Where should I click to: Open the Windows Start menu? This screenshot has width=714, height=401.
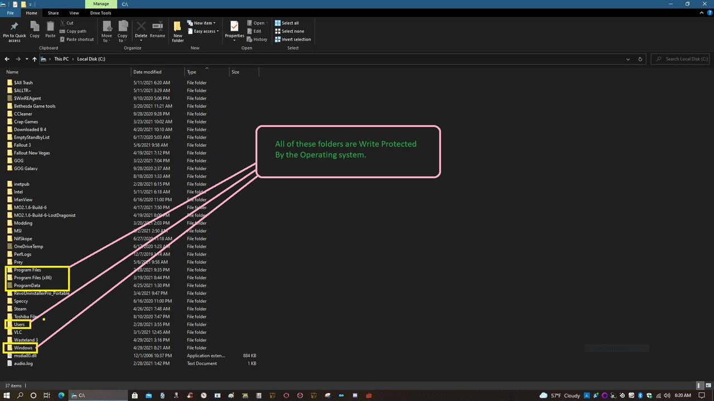point(7,395)
